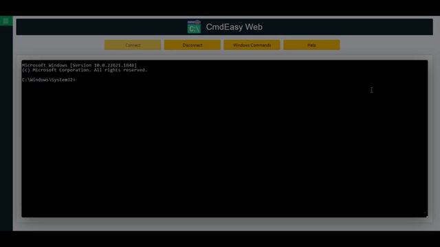Click the Microsoft Windows version line
This screenshot has height=247, width=440.
[x=79, y=65]
